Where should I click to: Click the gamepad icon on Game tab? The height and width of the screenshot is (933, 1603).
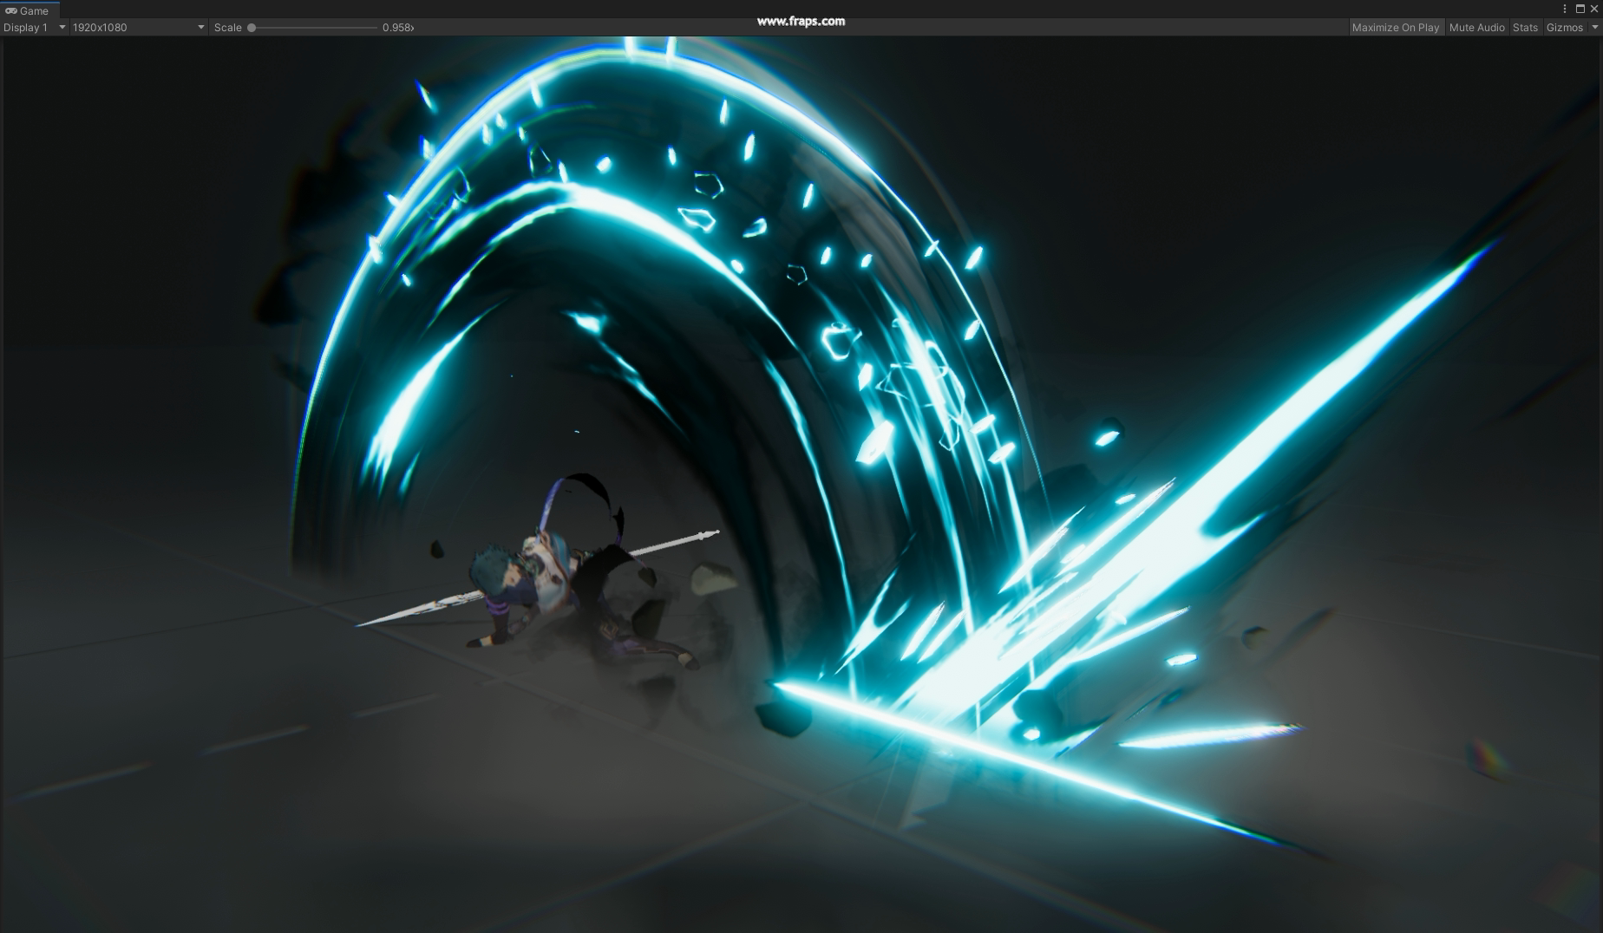[x=11, y=10]
